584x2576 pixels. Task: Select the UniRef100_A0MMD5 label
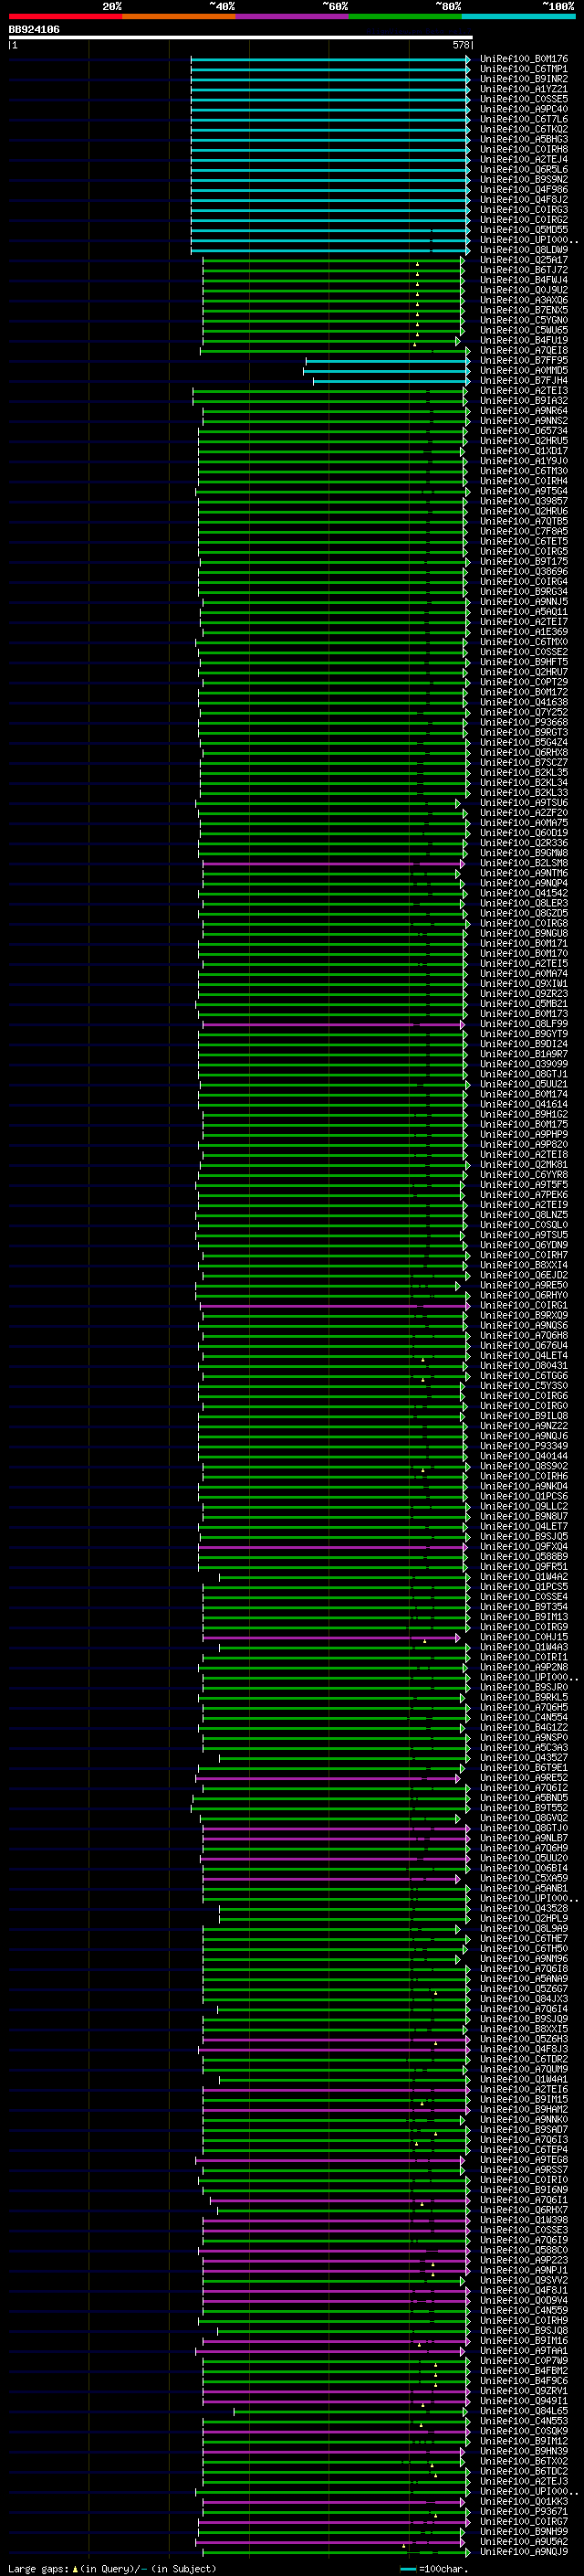coord(523,371)
